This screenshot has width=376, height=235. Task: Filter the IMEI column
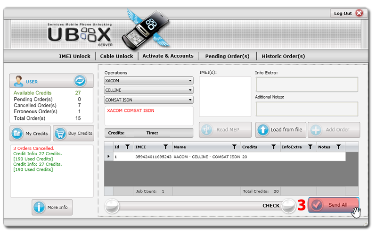(165, 147)
